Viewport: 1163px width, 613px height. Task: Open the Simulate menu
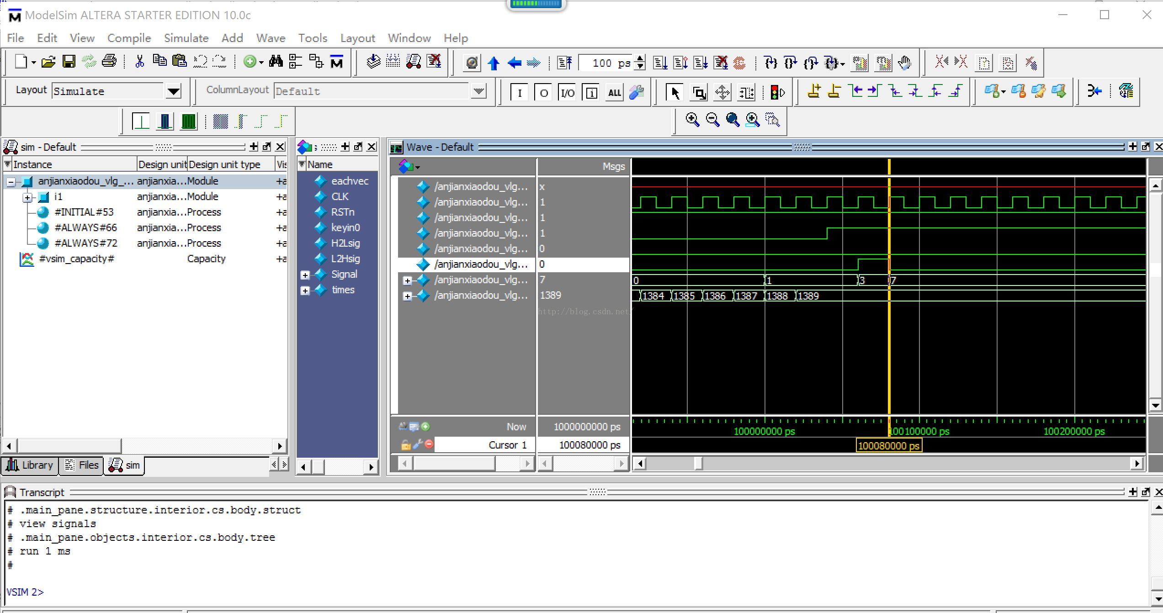186,38
